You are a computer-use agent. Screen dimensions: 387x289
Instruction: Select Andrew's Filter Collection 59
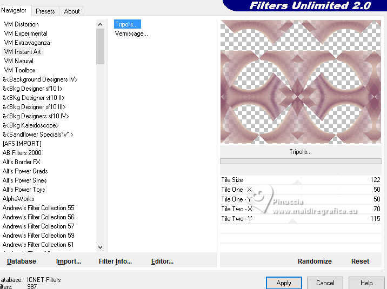[38, 235]
